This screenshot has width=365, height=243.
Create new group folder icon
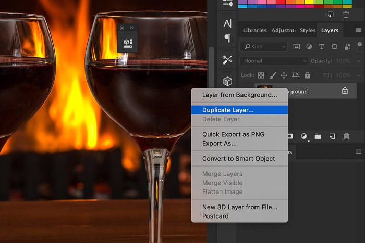(318, 136)
